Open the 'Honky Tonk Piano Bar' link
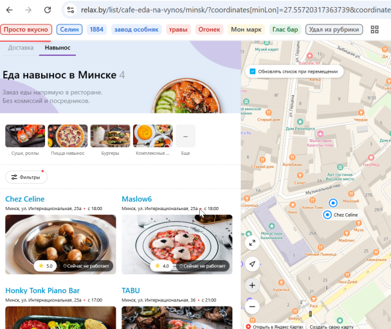 pos(42,290)
